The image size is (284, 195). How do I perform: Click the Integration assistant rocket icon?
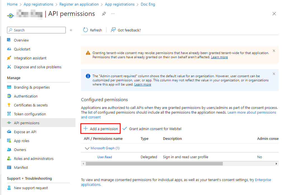[9, 58]
